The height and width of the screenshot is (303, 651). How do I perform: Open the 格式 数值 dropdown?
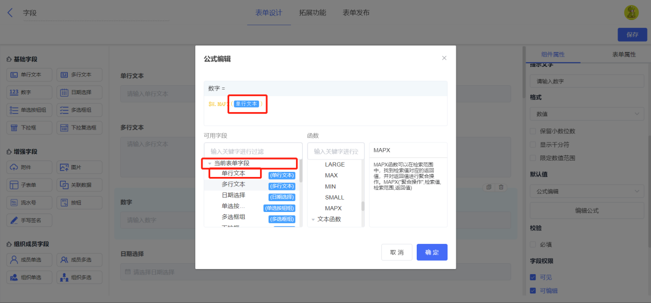[x=587, y=114]
